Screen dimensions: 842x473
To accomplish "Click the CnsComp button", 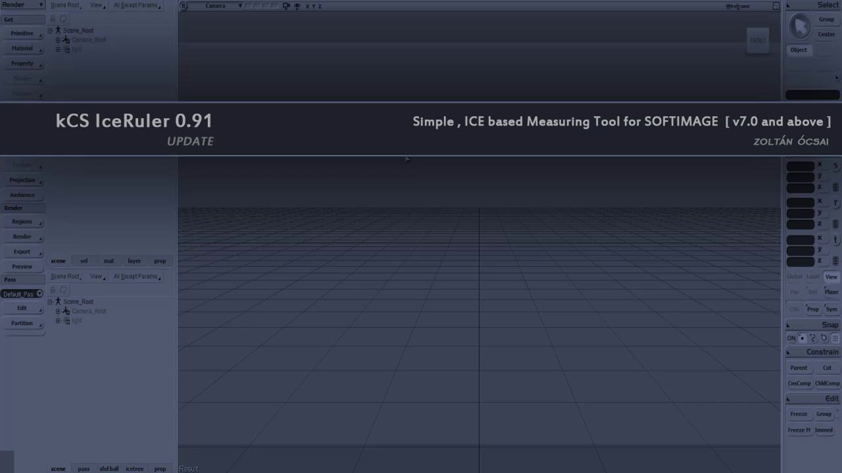I will click(799, 383).
